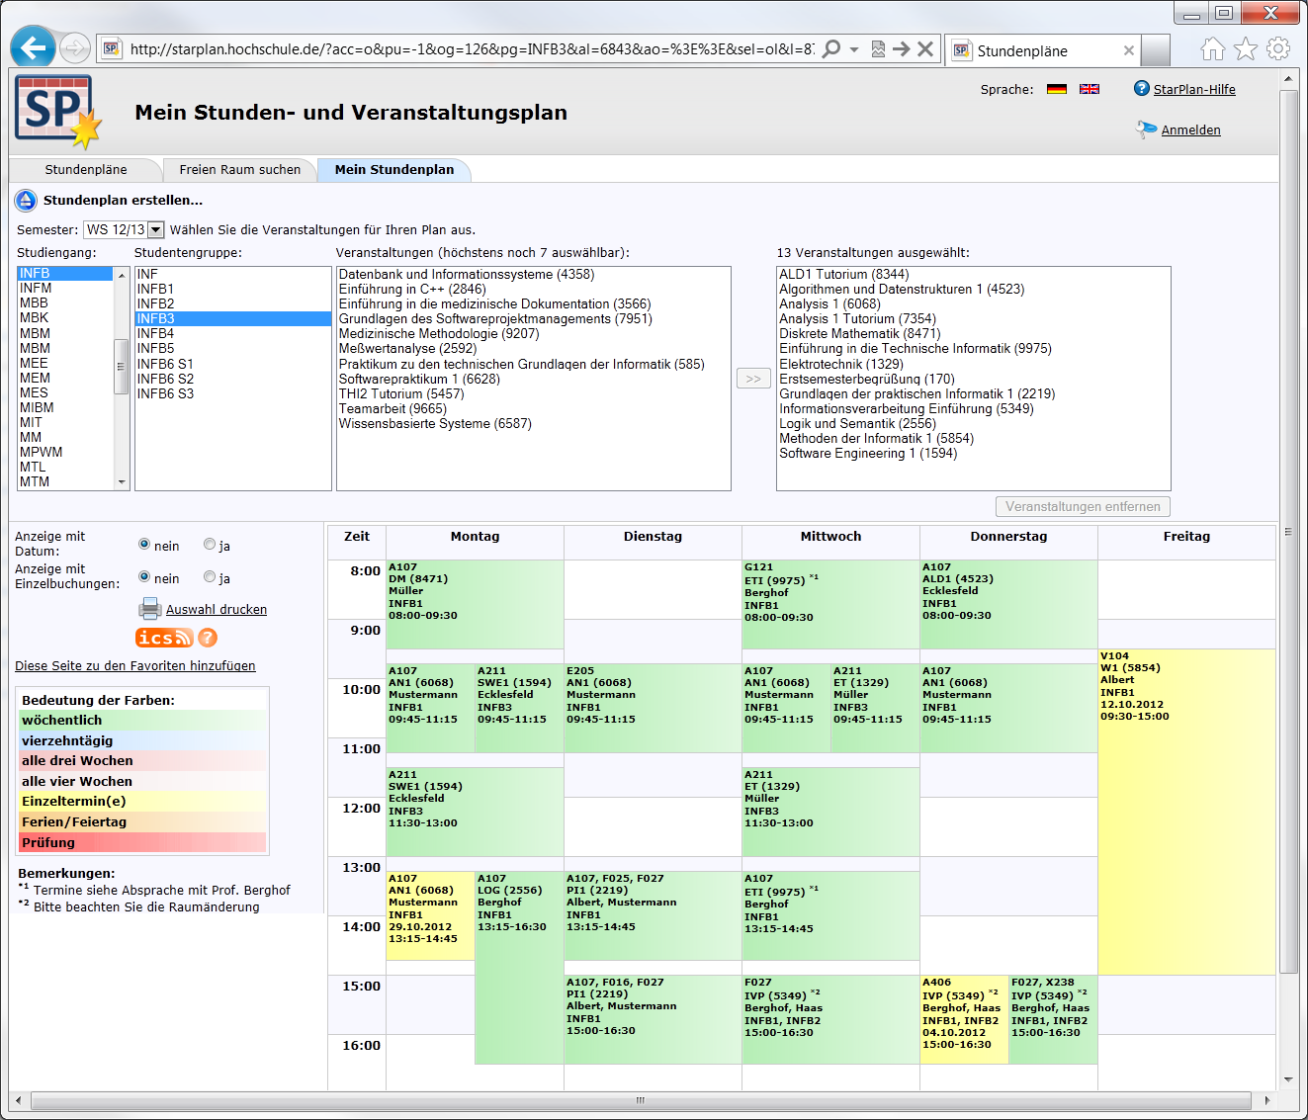Select INFB3 in Studentengruppe list
The width and height of the screenshot is (1308, 1120).
[233, 318]
